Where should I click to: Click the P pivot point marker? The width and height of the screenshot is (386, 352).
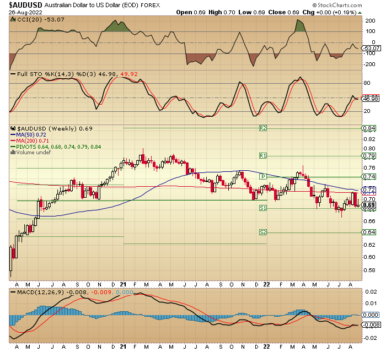click(263, 177)
